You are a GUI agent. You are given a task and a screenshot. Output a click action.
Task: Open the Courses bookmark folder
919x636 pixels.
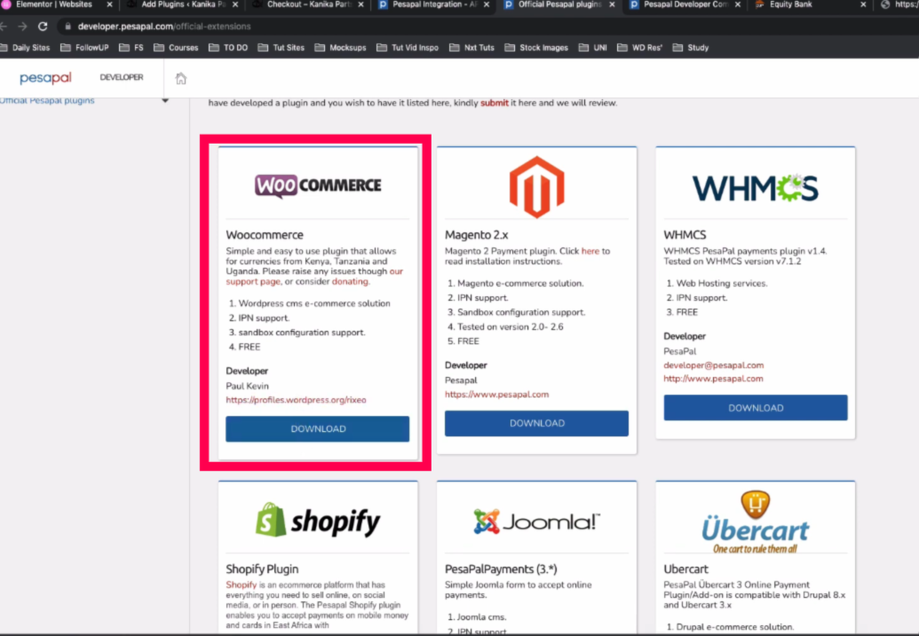pyautogui.click(x=177, y=47)
